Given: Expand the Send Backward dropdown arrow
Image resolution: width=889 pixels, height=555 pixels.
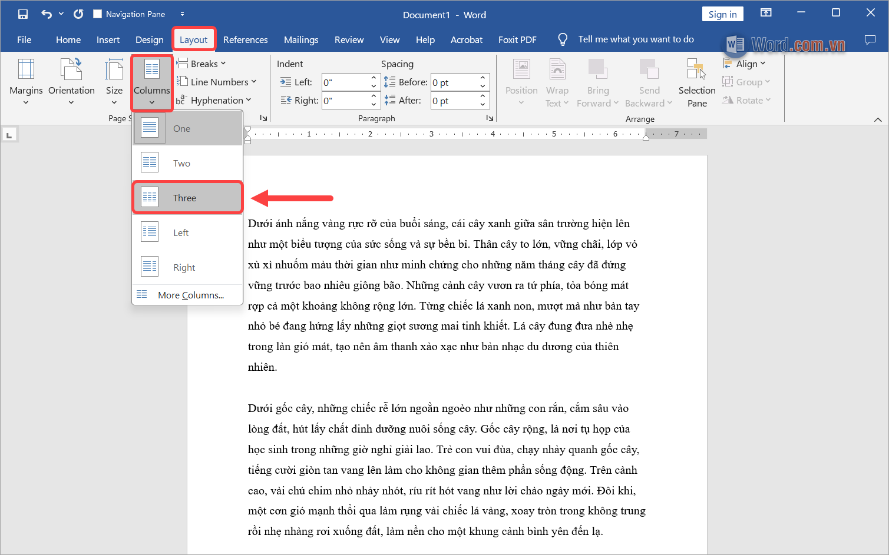Looking at the screenshot, I should [x=669, y=103].
